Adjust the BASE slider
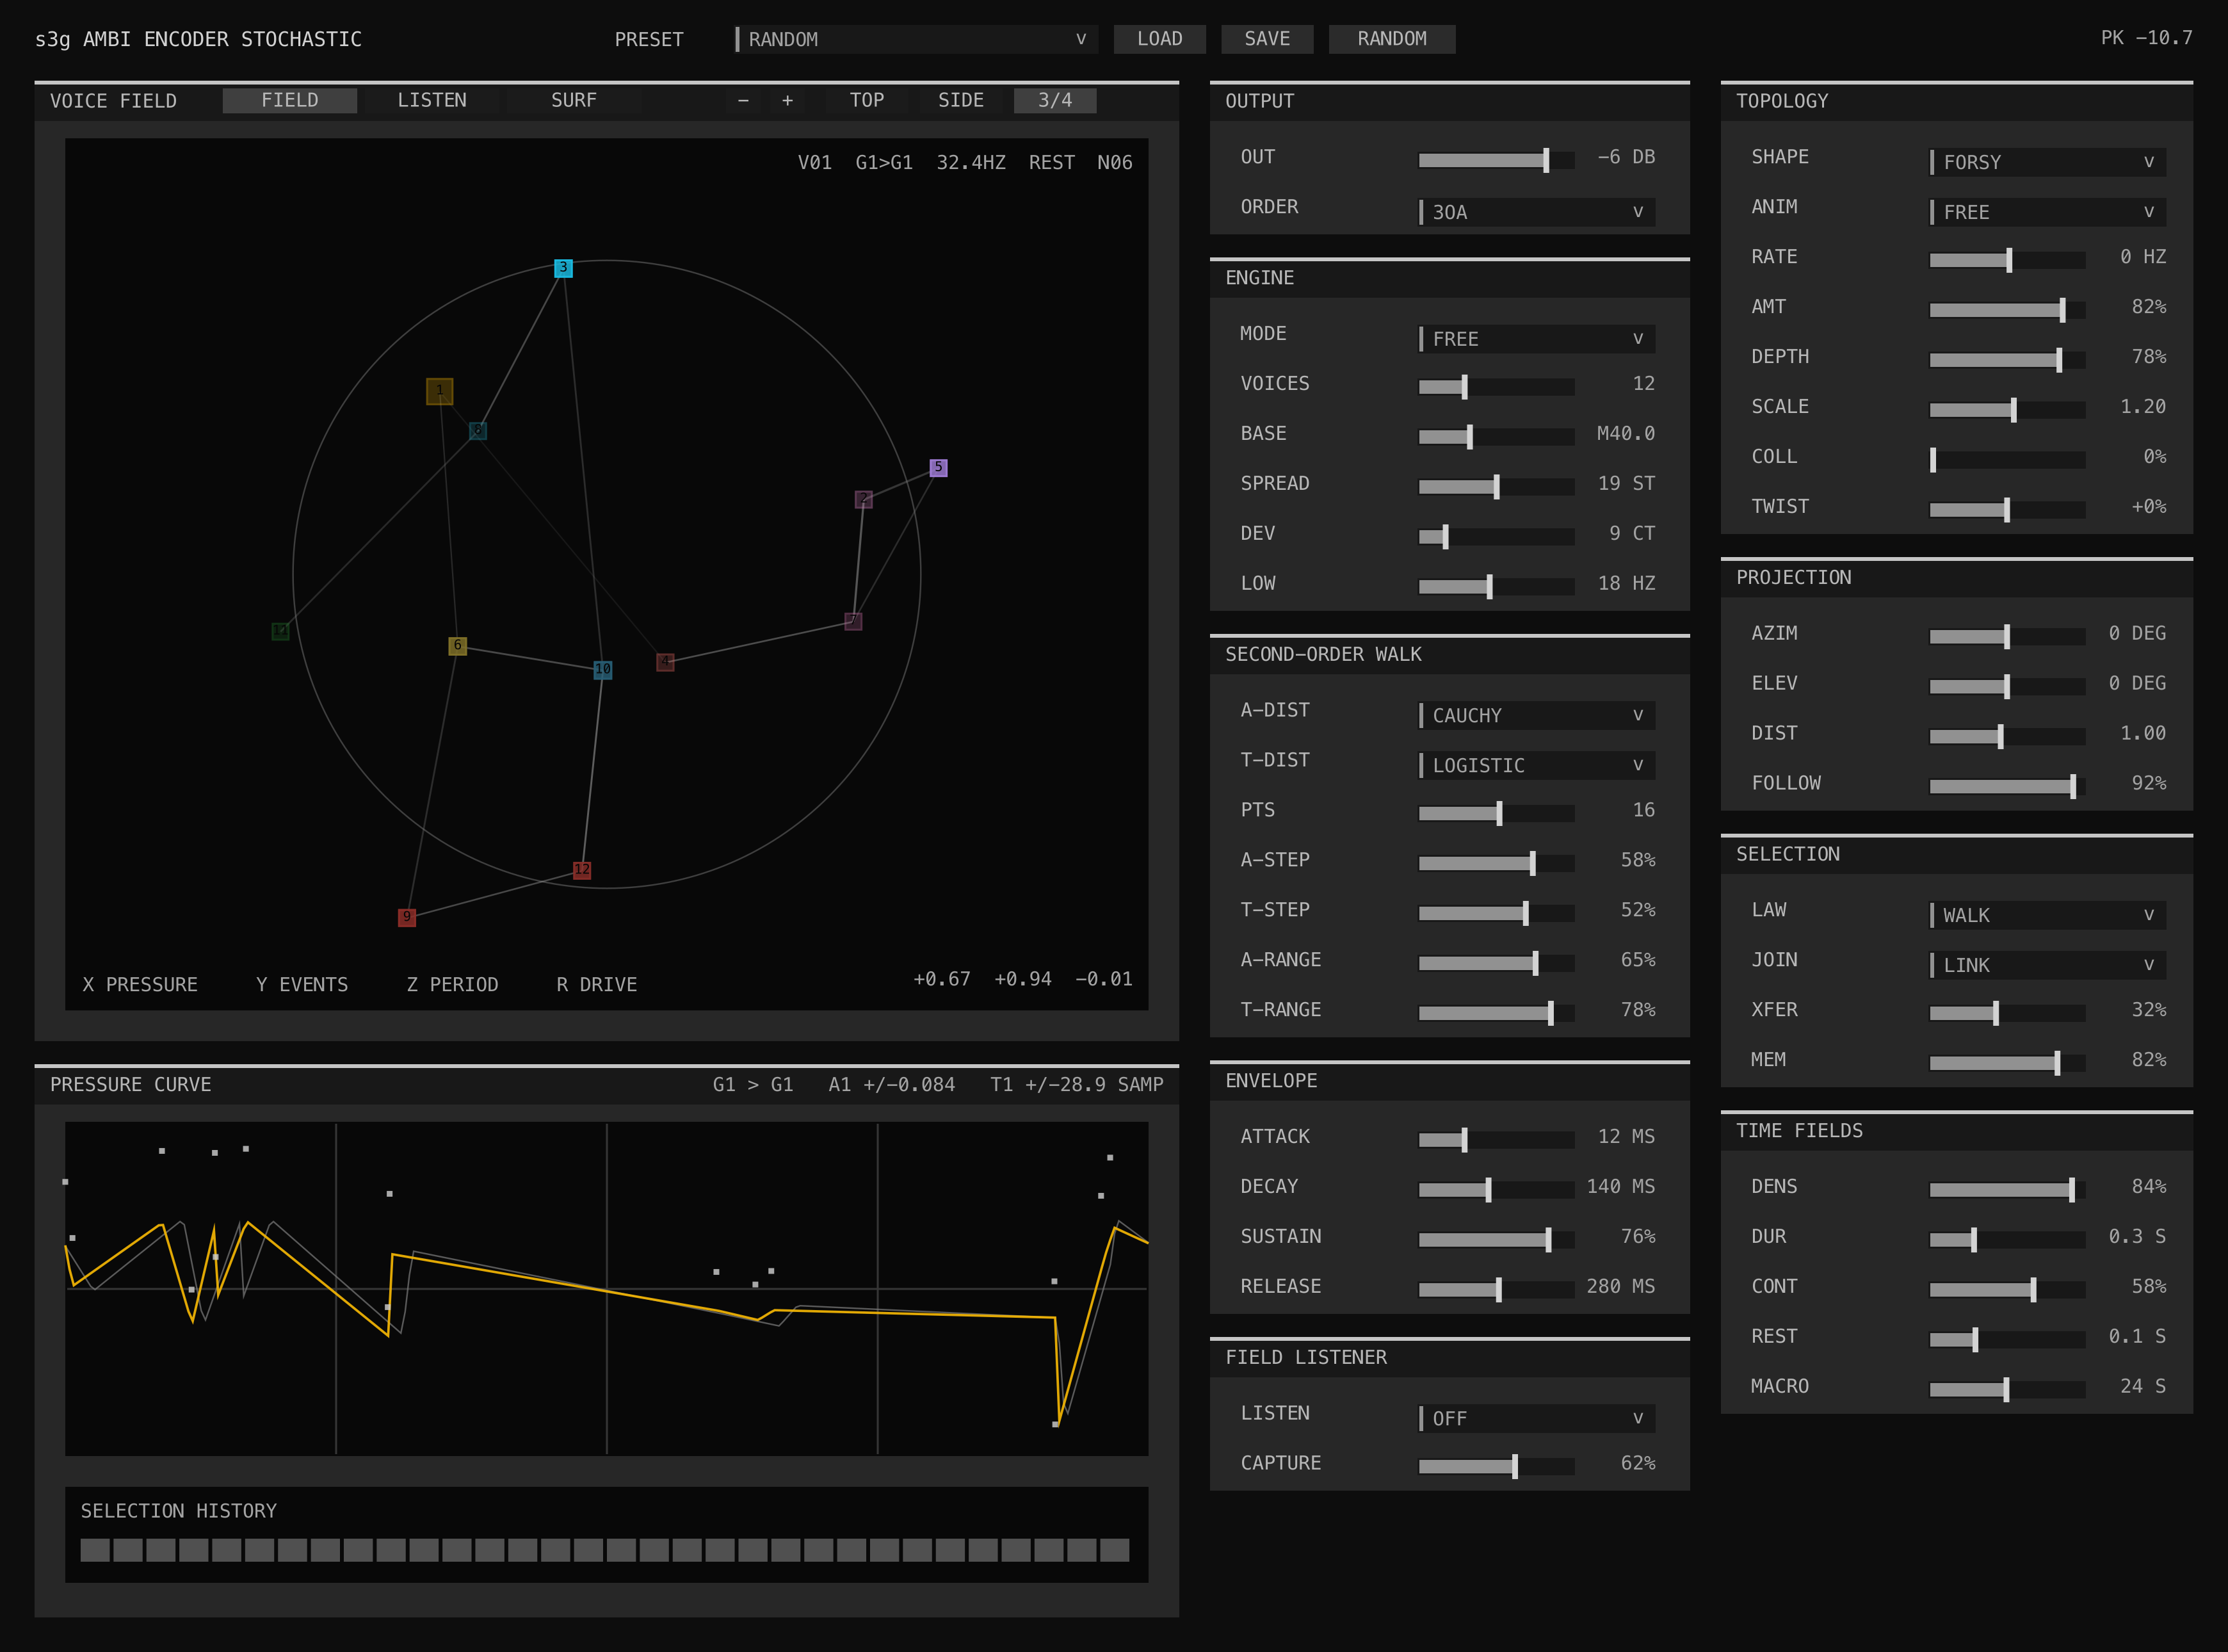2228x1652 pixels. tap(1497, 437)
